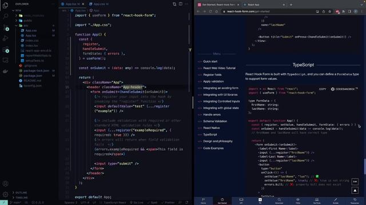
Task: Reload the React Hook Form page
Action: pyautogui.click(x=210, y=11)
